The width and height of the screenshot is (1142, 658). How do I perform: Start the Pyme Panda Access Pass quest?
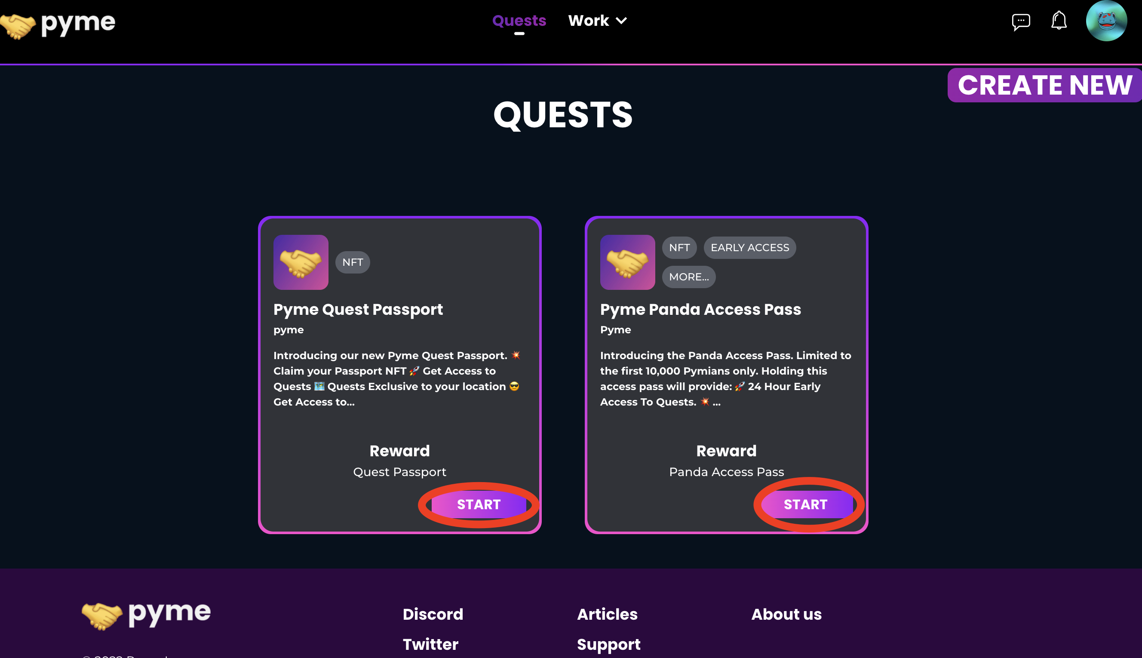805,504
